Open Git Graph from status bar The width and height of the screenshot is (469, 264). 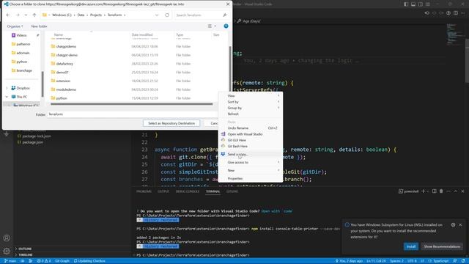tap(62, 261)
